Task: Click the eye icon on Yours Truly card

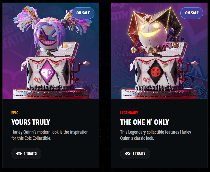Action: click(x=19, y=154)
